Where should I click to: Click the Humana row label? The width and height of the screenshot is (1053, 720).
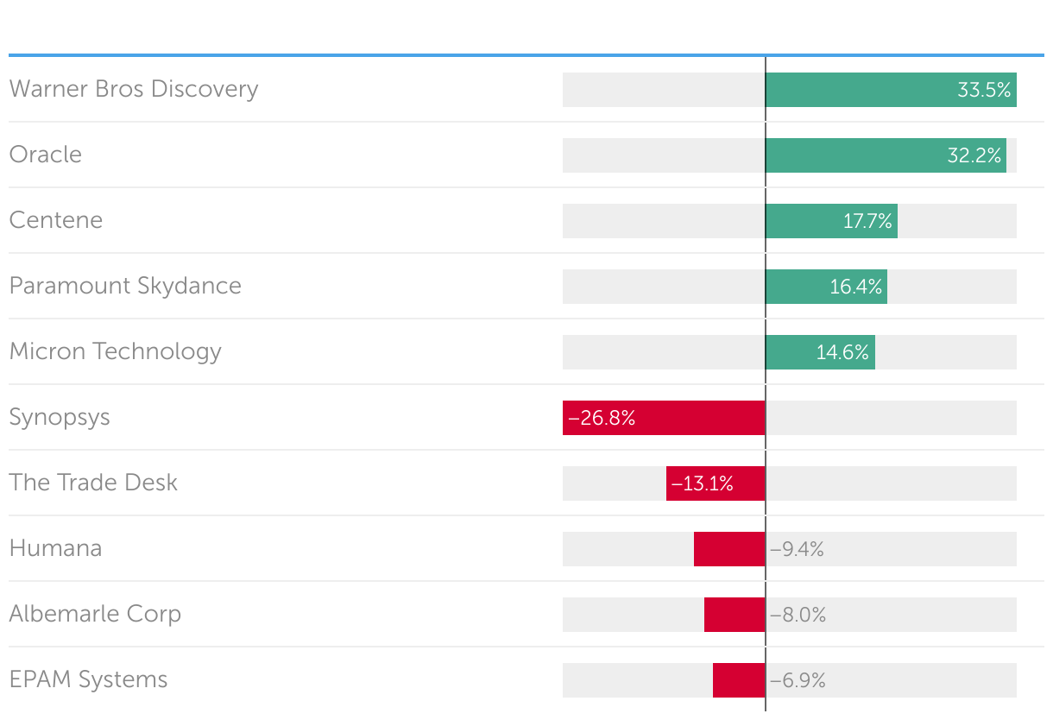tap(55, 548)
